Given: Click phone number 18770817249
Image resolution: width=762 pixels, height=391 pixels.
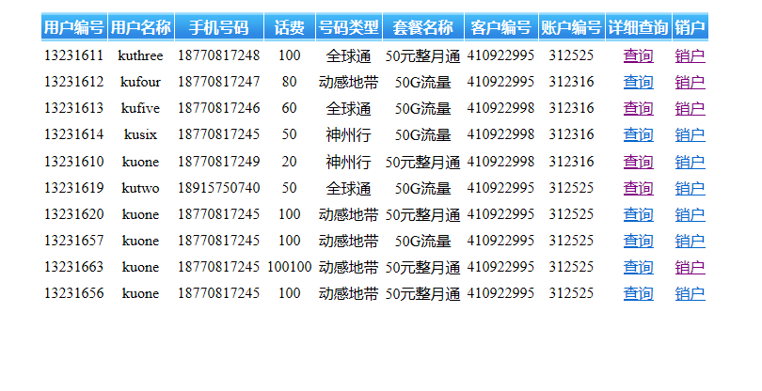Looking at the screenshot, I should 218,162.
